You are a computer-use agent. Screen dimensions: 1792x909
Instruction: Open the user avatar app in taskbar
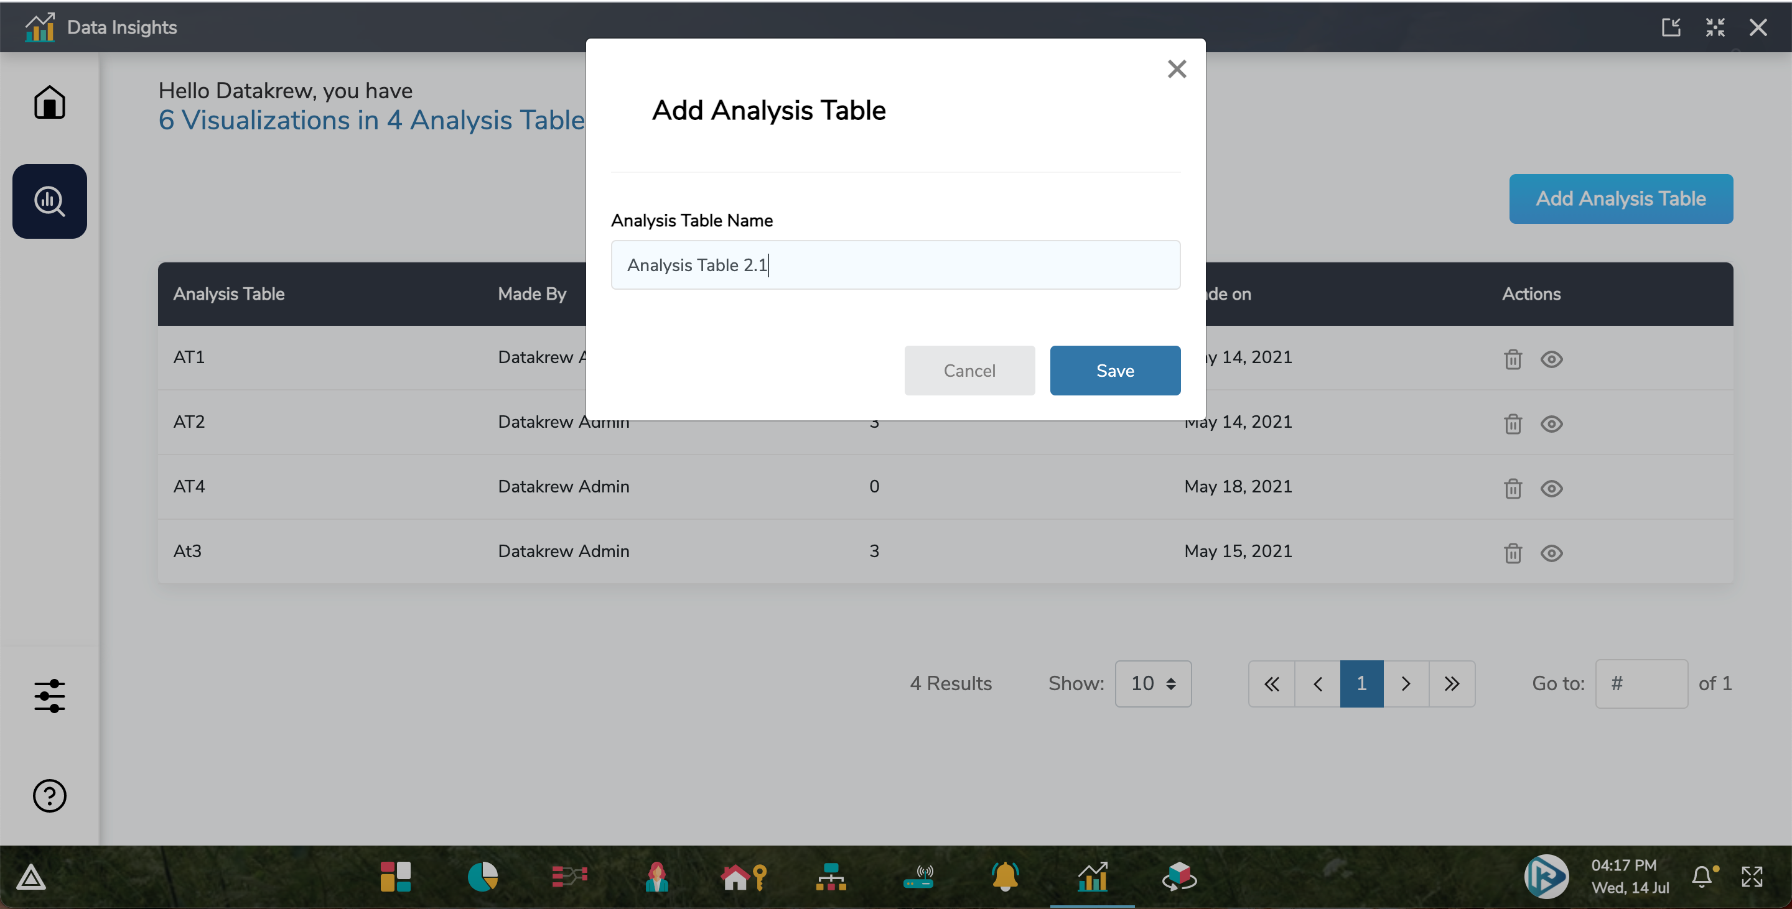click(x=656, y=876)
